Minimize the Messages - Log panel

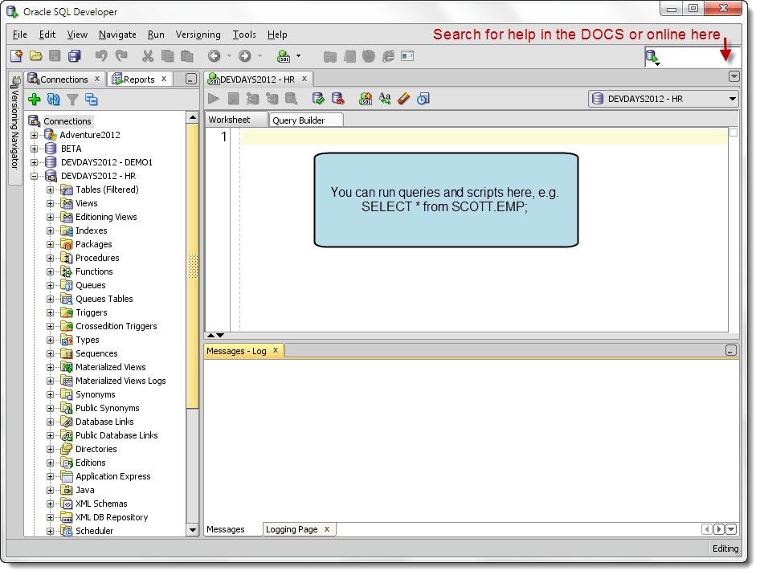731,350
